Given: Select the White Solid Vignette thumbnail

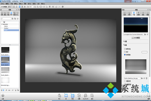Looking at the screenshot, I should (x=5, y=80).
